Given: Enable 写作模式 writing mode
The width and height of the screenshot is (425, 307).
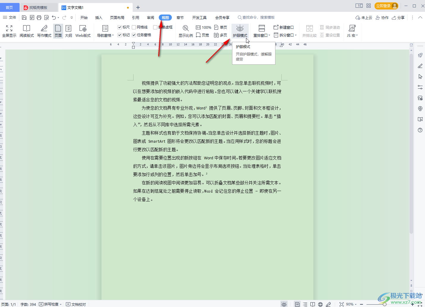Looking at the screenshot, I should 44,31.
